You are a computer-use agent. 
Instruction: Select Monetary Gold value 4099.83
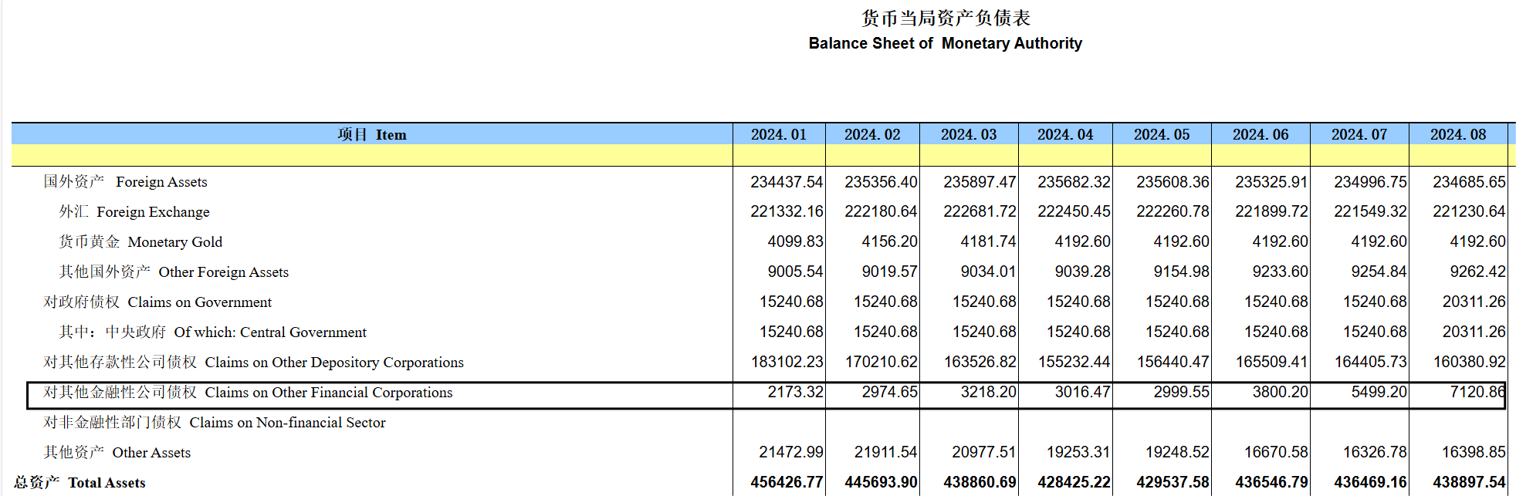(795, 241)
